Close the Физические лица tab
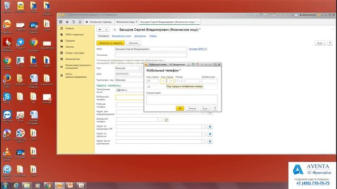Screen dimensions: 337x189 [x=136, y=22]
